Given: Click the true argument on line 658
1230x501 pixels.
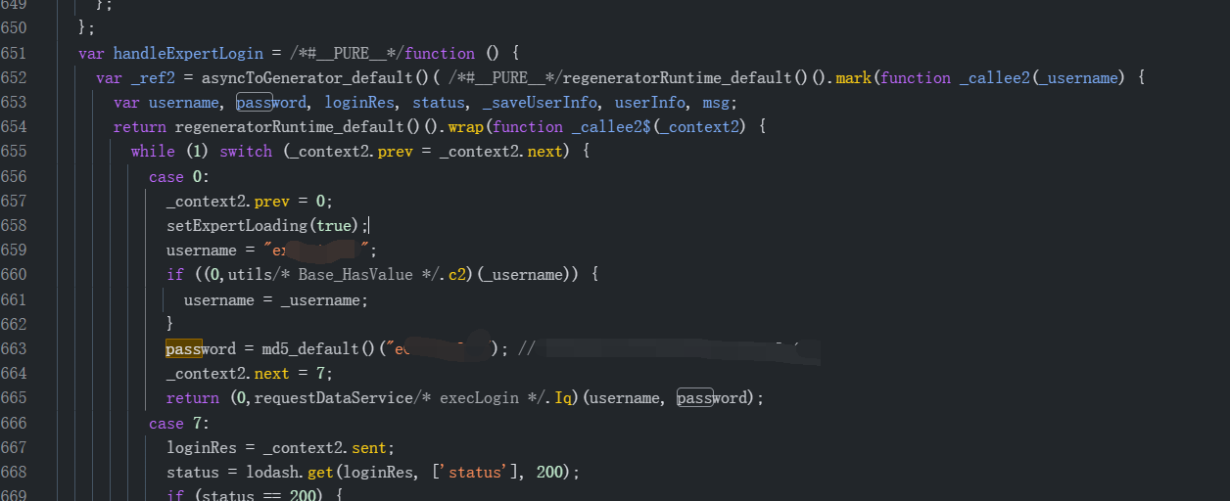Looking at the screenshot, I should point(333,225).
